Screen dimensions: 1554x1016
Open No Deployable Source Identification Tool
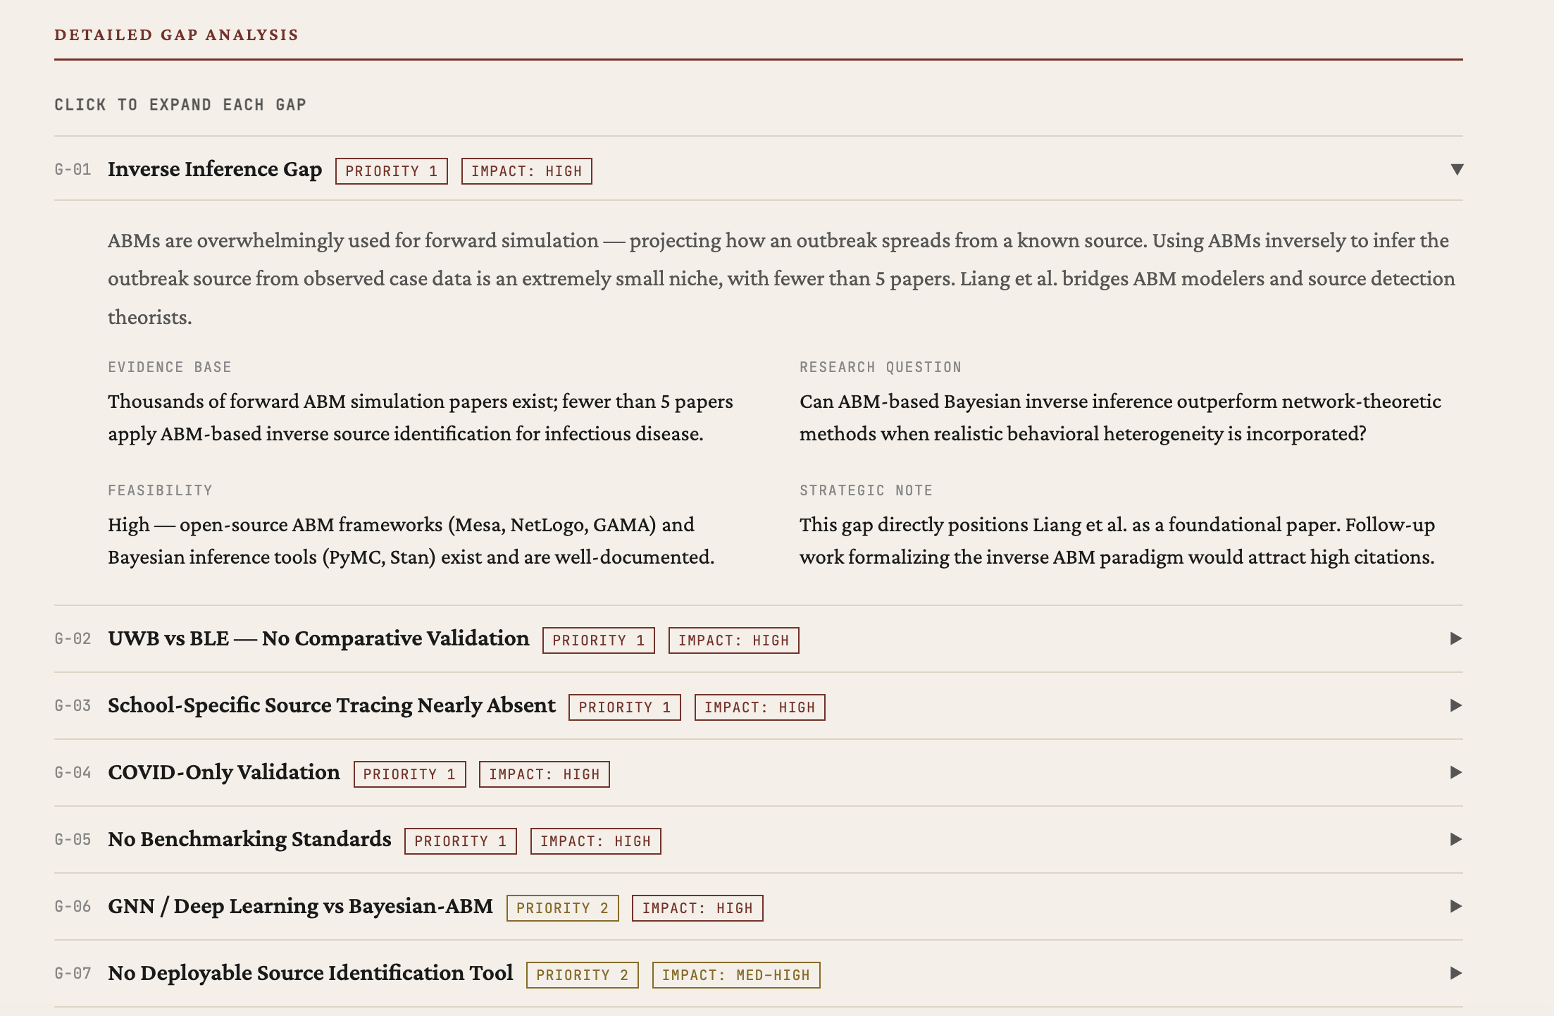tap(310, 973)
